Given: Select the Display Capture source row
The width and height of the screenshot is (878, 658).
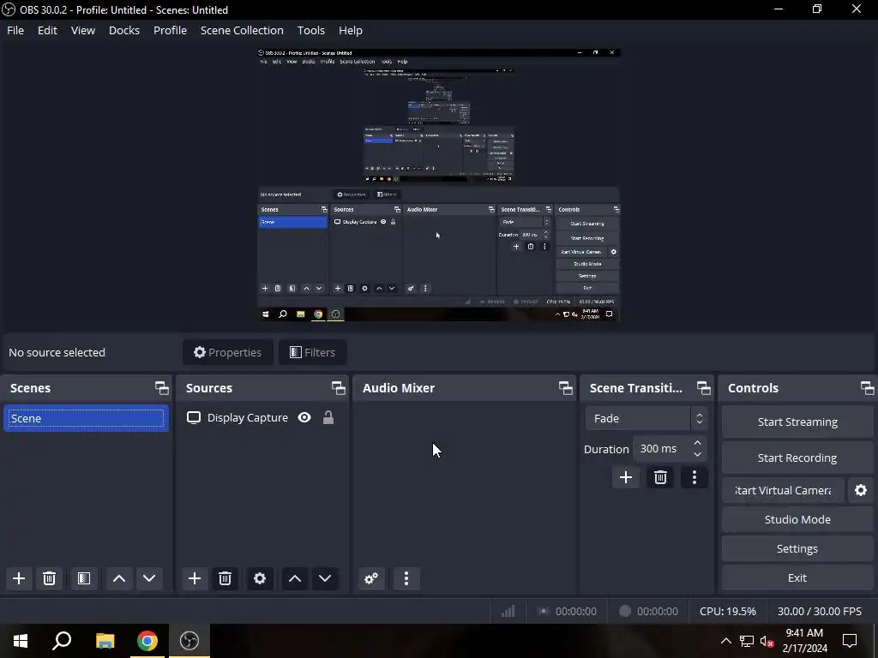Looking at the screenshot, I should click(262, 417).
